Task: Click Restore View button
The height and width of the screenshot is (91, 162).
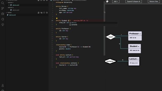Action: tap(154, 2)
